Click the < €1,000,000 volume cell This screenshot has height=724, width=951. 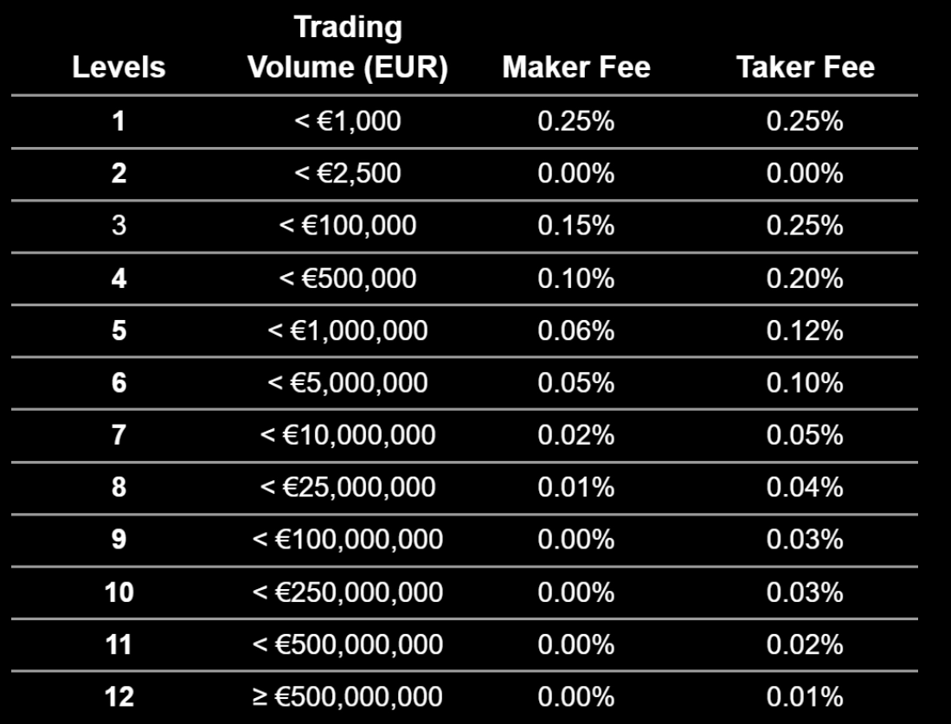click(x=348, y=330)
